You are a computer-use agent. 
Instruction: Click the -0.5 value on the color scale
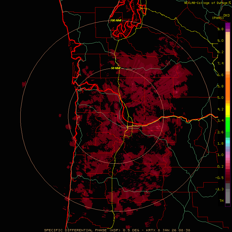pos(219,178)
